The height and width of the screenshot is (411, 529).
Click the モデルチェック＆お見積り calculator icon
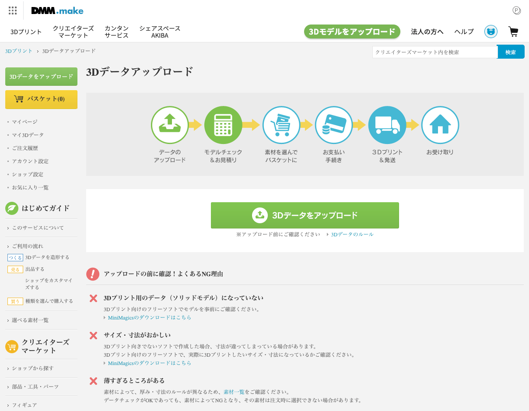(223, 125)
